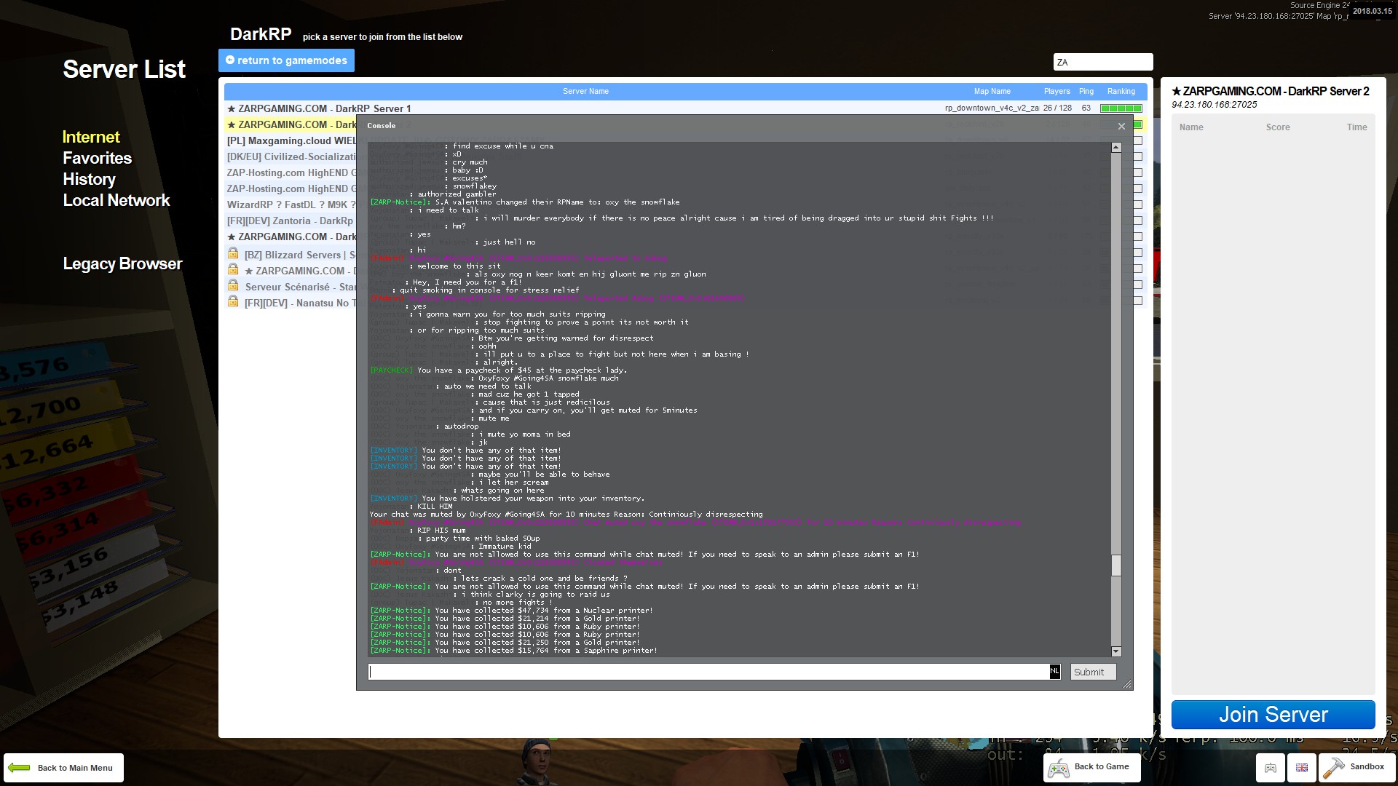Image resolution: width=1398 pixels, height=786 pixels.
Task: Click the console up scroll arrow
Action: pos(1116,148)
